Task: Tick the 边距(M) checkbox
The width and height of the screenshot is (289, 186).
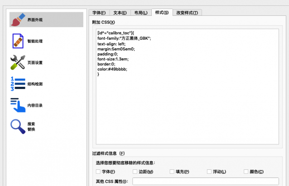Action: point(135,172)
